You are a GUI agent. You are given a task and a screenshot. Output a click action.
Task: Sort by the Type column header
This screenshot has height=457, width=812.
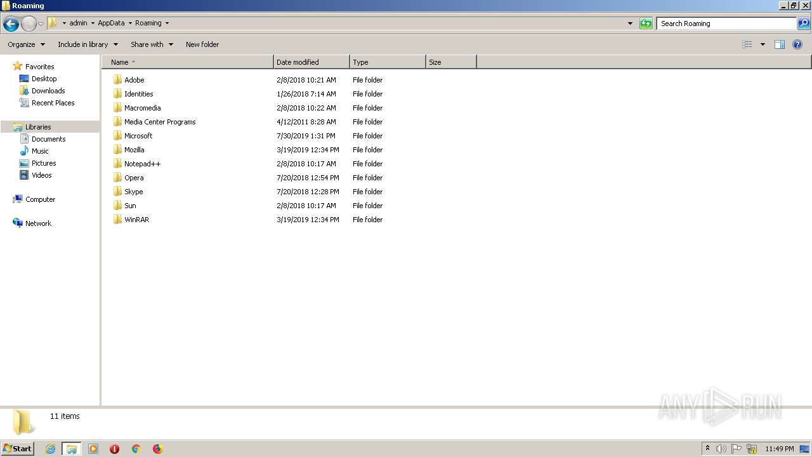pyautogui.click(x=388, y=62)
